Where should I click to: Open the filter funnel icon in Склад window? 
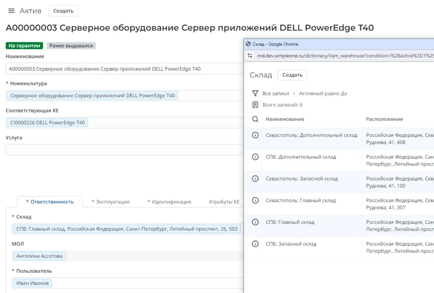click(255, 93)
